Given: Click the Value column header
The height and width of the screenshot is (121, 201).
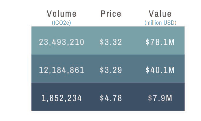Looking at the screenshot, I should (160, 14).
